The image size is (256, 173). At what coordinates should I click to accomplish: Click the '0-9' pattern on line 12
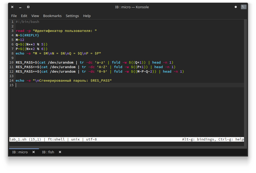(x=102, y=72)
